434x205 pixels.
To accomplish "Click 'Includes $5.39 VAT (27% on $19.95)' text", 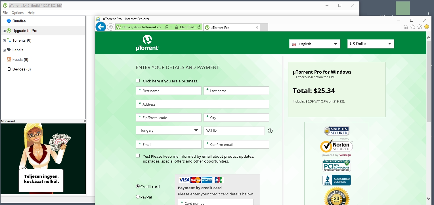I will (x=319, y=101).
